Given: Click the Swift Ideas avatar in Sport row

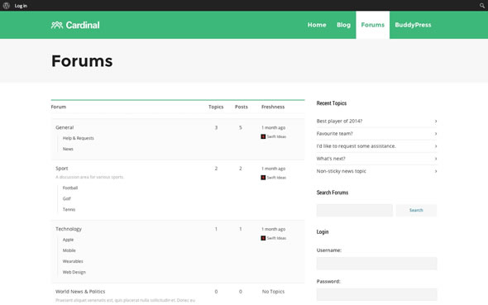Looking at the screenshot, I should click(263, 178).
